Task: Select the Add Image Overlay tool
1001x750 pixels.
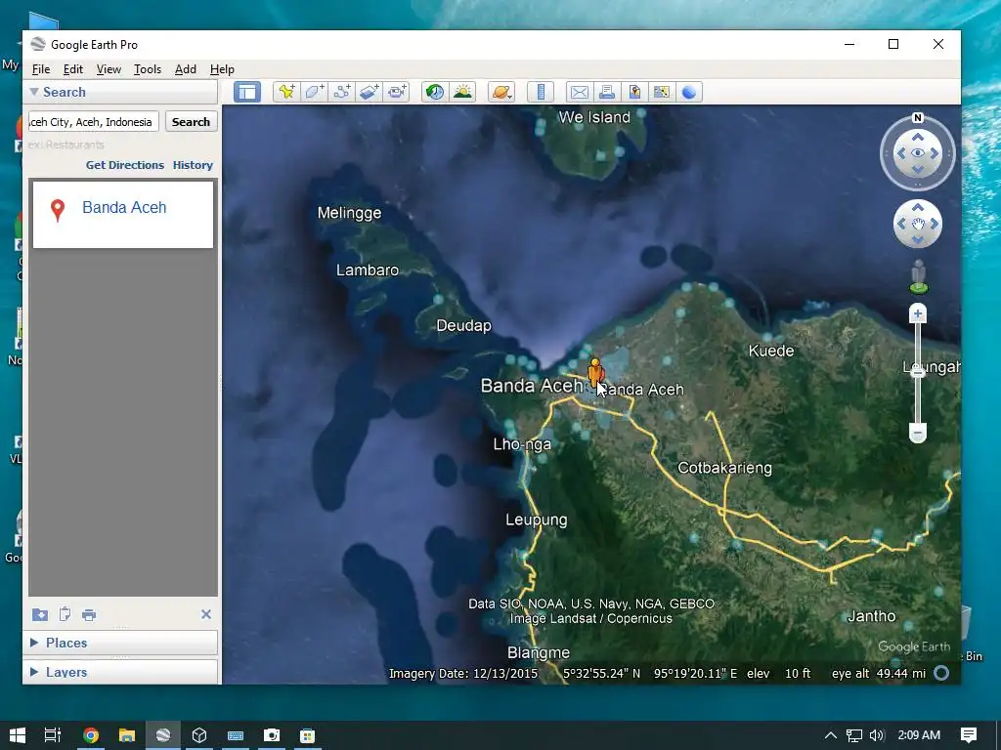Action: pos(369,92)
